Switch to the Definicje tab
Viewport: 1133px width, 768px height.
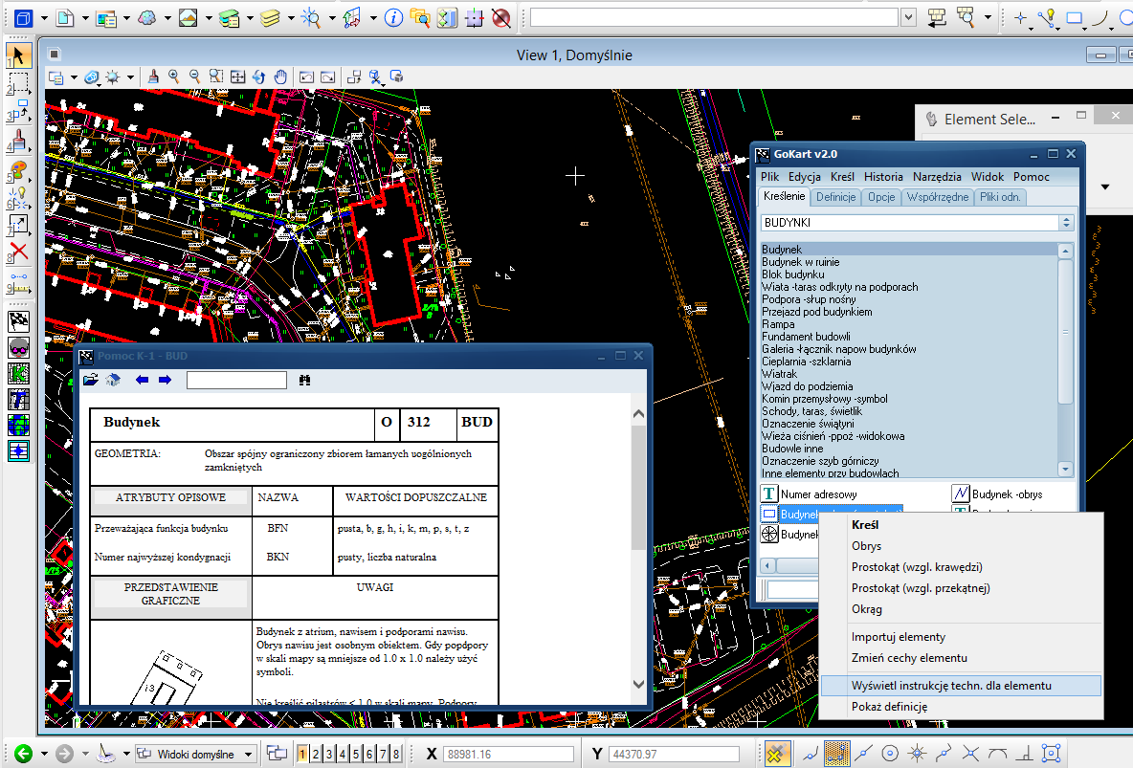point(835,197)
